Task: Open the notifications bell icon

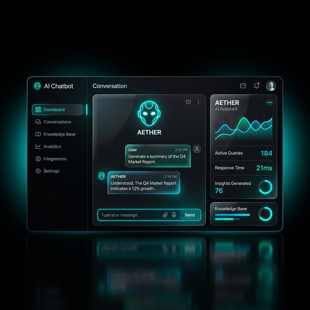Action: [256, 86]
